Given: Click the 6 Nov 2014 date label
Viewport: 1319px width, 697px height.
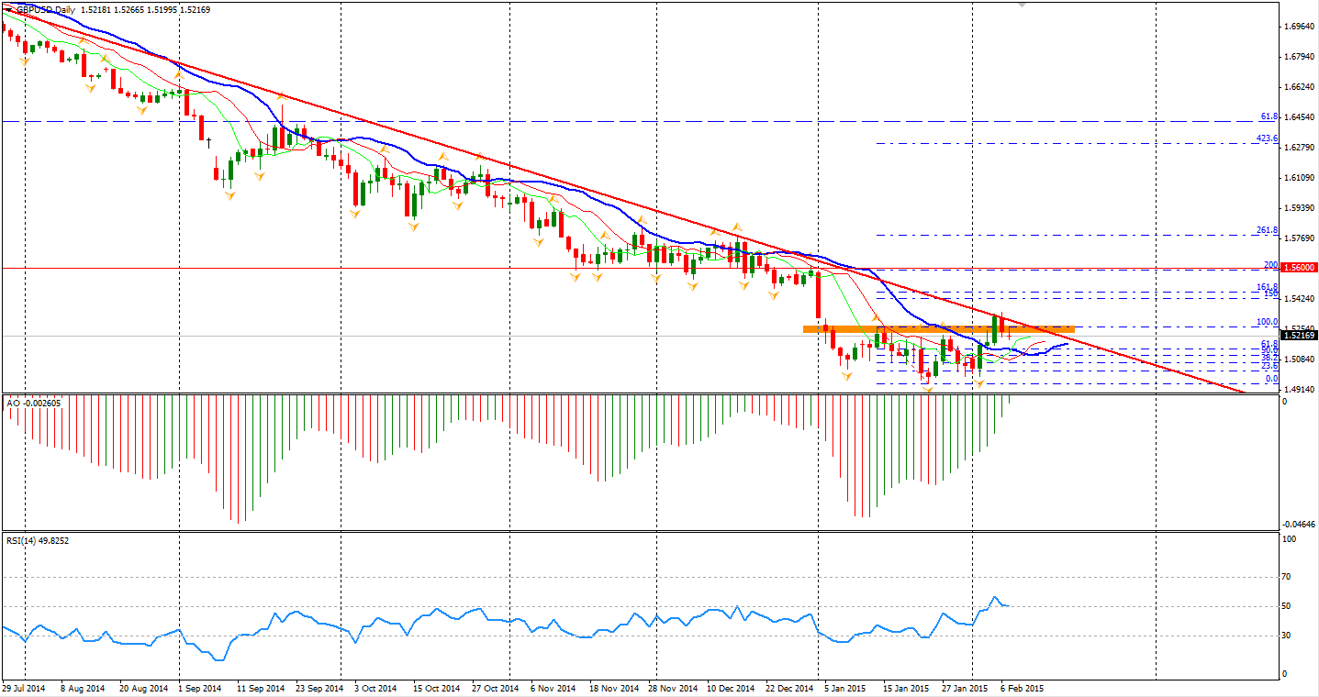Looking at the screenshot, I should (x=552, y=687).
